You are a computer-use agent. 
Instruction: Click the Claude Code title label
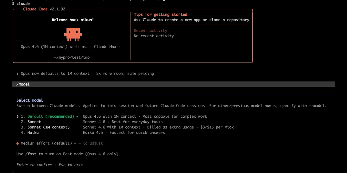pos(35,9)
